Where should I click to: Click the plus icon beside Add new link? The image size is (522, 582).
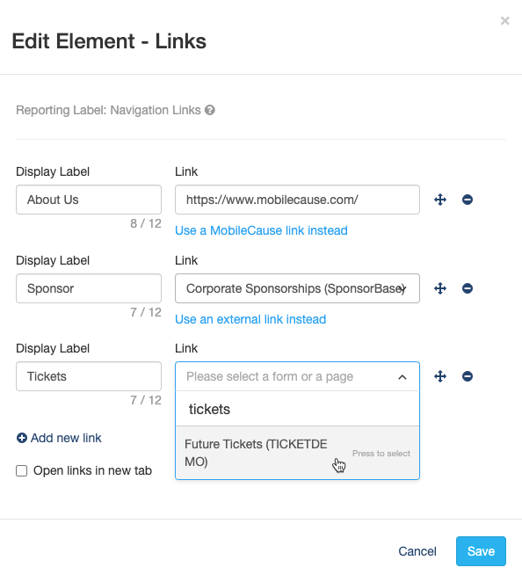pos(22,438)
